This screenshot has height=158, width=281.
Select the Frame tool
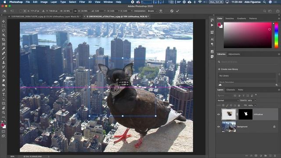pos(4,44)
